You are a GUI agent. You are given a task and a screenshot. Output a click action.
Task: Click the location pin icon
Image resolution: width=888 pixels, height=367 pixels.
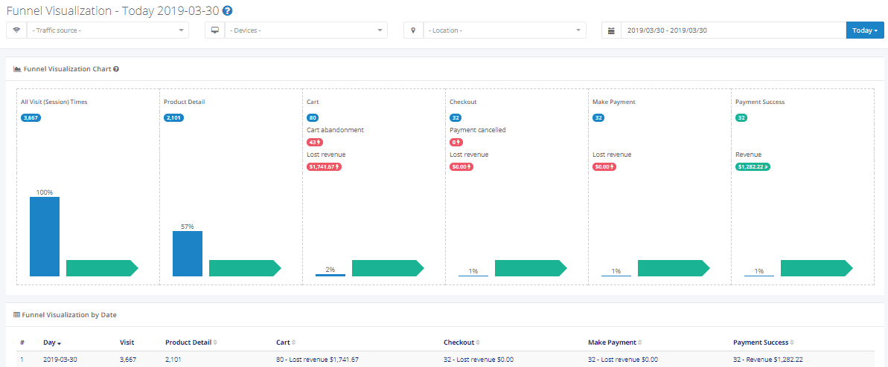[x=413, y=30]
